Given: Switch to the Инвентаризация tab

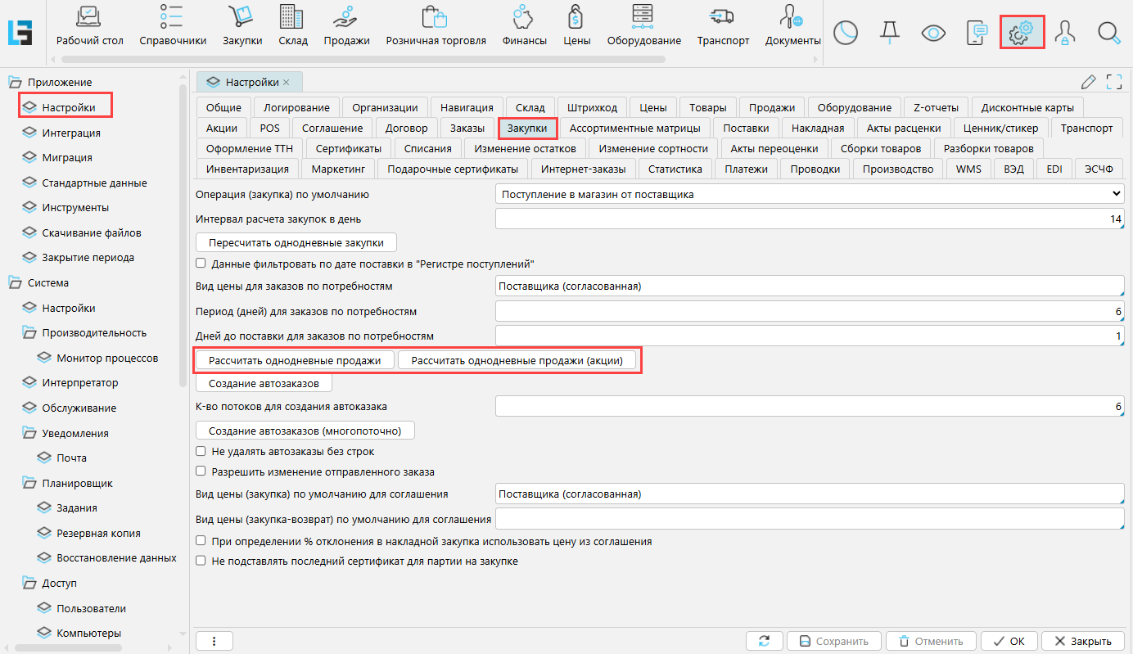Looking at the screenshot, I should pyautogui.click(x=247, y=169).
